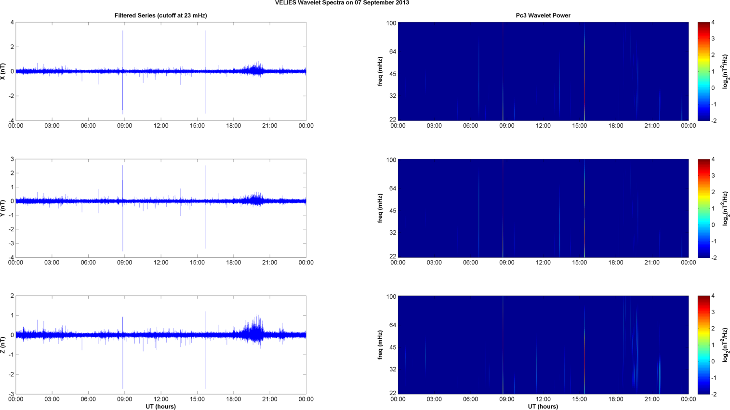Click '03:00' tick under Z filtered series
The height and width of the screenshot is (410, 730).
[52, 399]
